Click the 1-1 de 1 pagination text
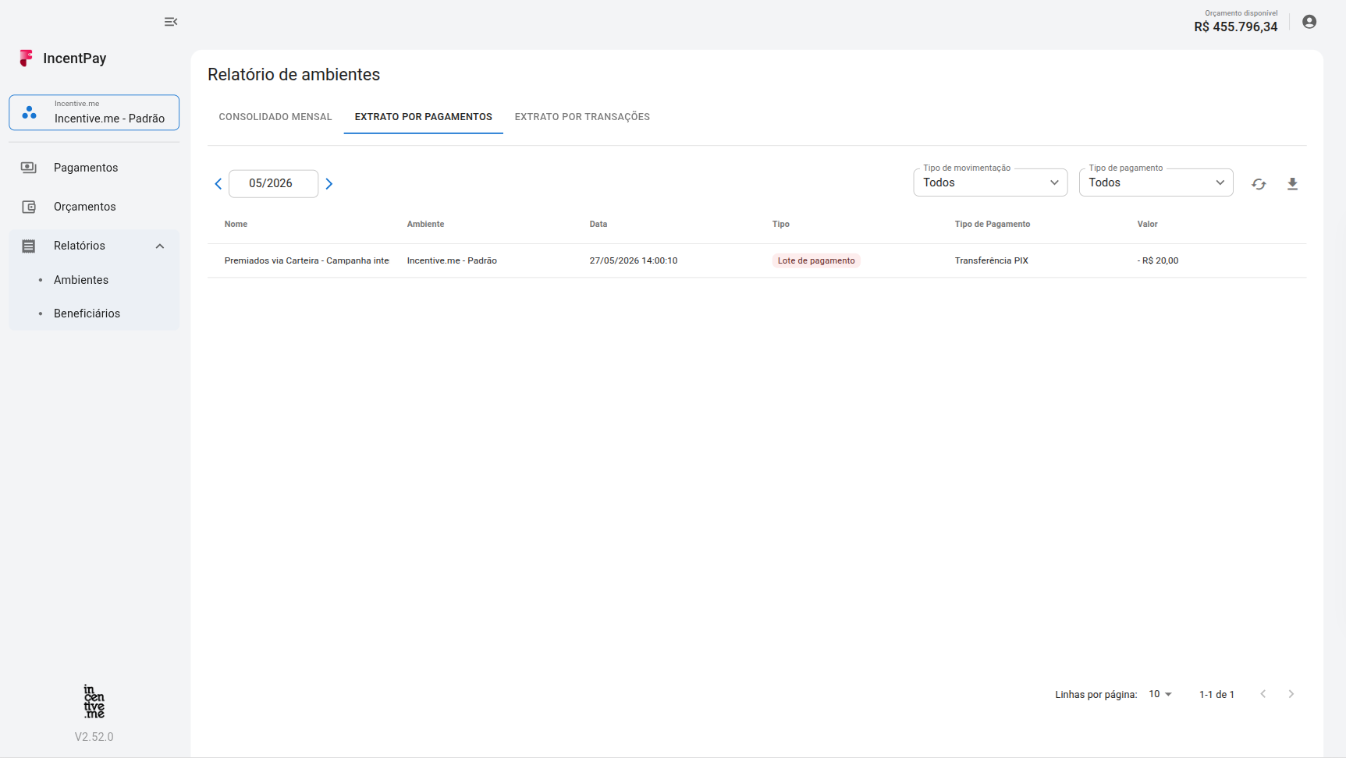This screenshot has width=1346, height=758. pos(1216,694)
